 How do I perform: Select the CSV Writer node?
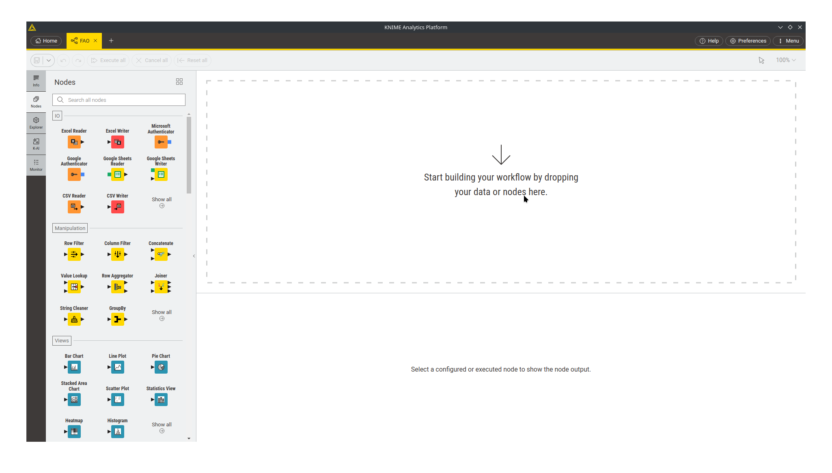point(117,206)
